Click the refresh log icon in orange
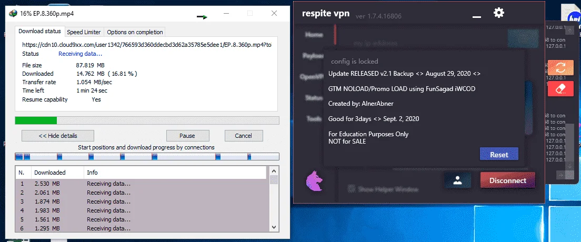581x242 pixels. click(x=560, y=68)
